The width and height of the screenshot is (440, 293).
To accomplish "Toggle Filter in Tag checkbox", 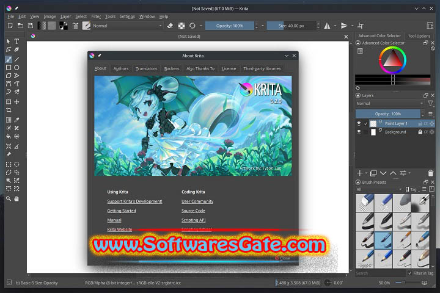I will tap(410, 273).
